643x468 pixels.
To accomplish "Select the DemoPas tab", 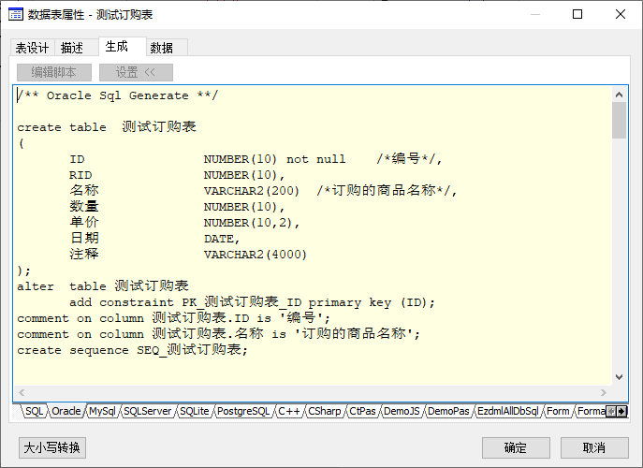I will (448, 411).
